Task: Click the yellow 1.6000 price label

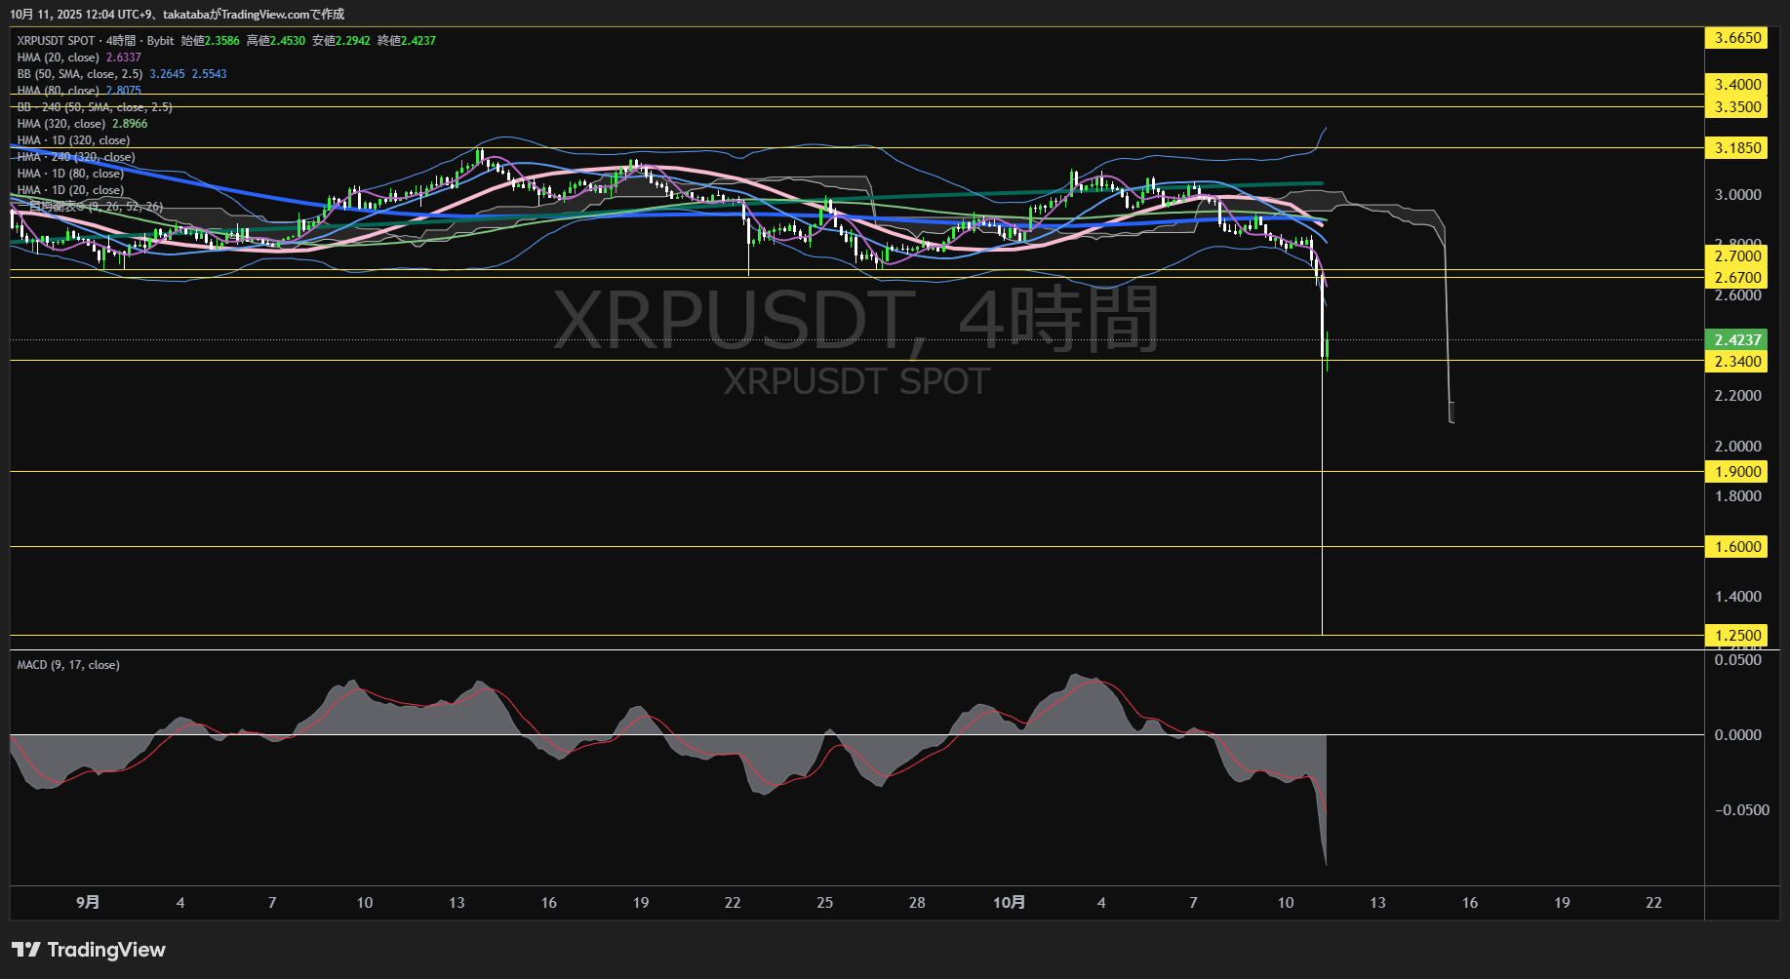Action: (x=1737, y=547)
